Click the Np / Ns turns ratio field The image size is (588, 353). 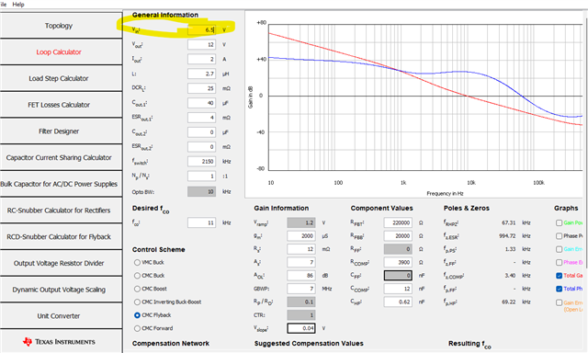[x=202, y=176]
